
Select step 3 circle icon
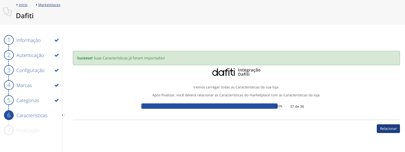[x=9, y=70]
